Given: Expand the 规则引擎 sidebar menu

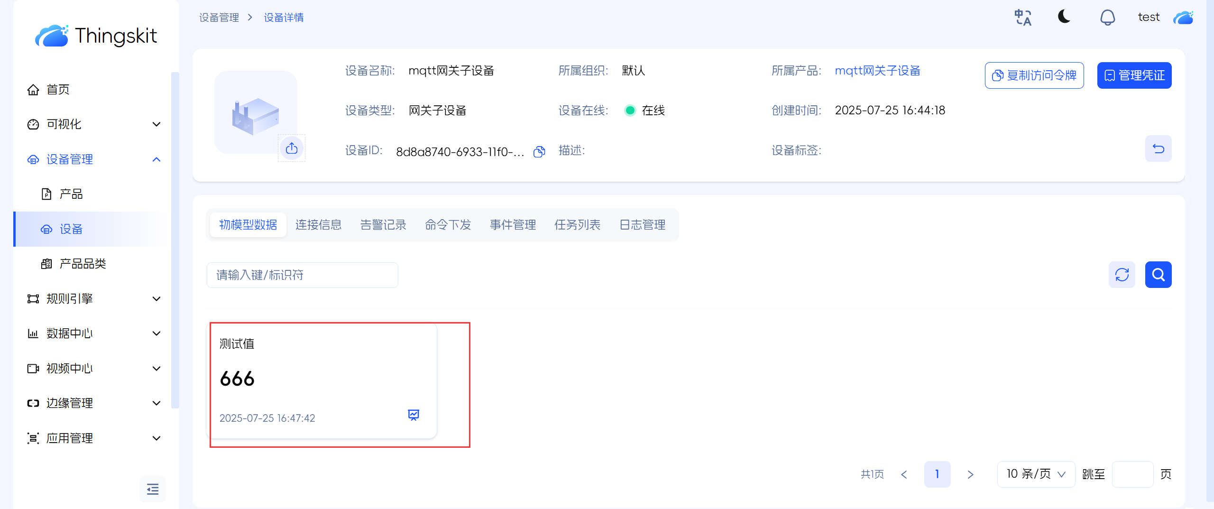Looking at the screenshot, I should click(x=95, y=299).
